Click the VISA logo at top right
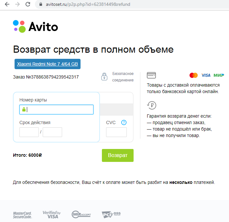 (206, 75)
